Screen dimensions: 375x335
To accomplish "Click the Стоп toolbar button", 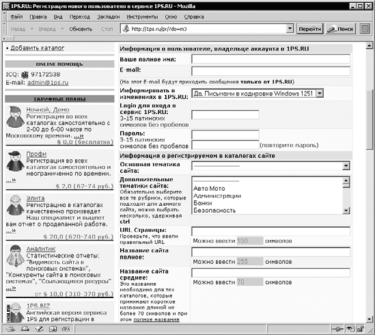I will coord(107,29).
